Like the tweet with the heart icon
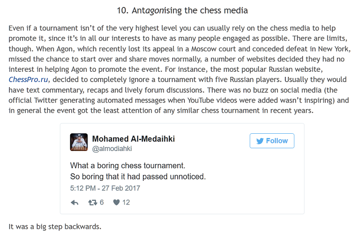The height and width of the screenshot is (233, 357). tap(117, 202)
